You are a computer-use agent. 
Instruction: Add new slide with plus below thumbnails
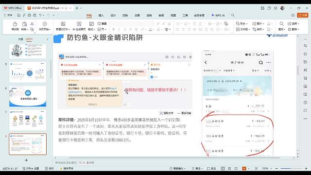pos(26,160)
